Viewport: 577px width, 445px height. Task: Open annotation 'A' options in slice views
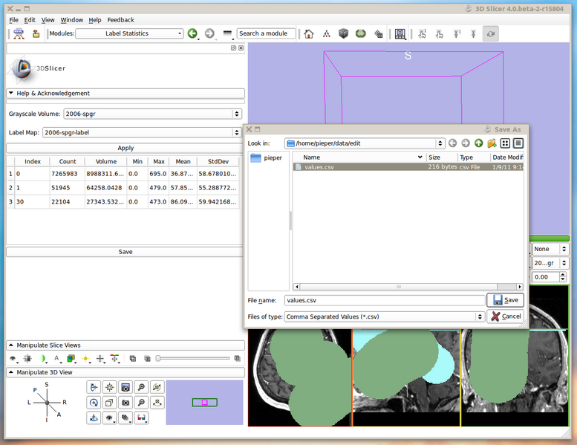(56, 358)
